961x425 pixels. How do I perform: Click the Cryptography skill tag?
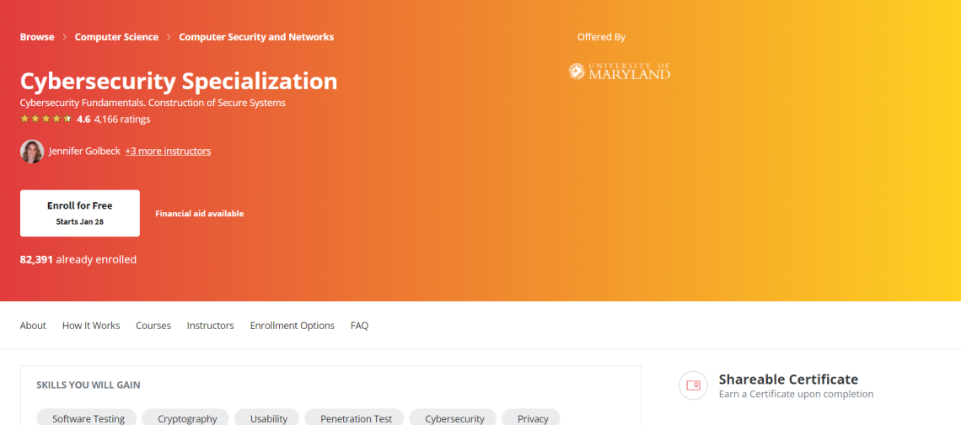pos(187,418)
